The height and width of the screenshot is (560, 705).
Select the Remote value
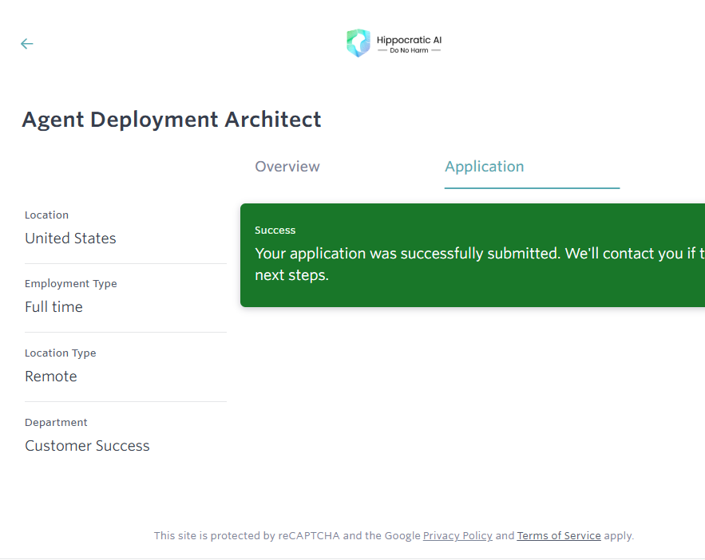coord(51,377)
